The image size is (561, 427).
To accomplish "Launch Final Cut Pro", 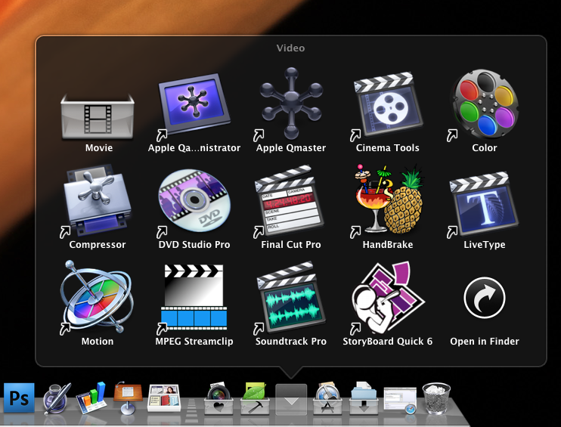I will pos(291,200).
